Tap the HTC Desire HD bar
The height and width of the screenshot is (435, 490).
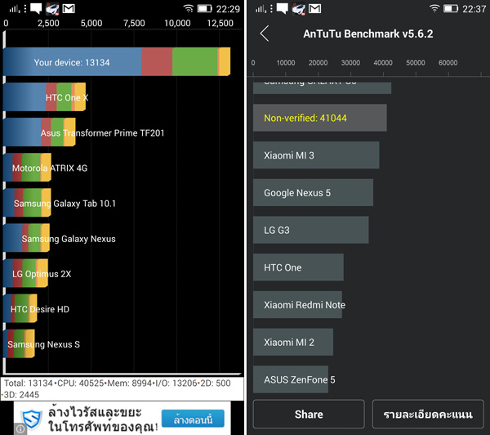20,308
